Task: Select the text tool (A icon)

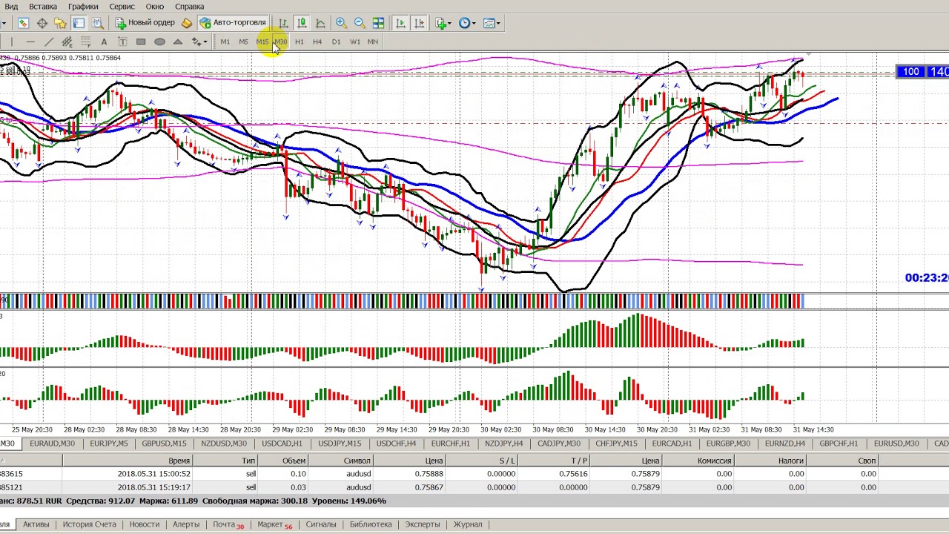Action: 104,42
